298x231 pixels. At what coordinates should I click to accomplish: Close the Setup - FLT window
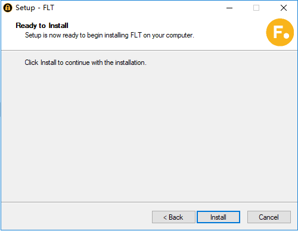pos(284,8)
